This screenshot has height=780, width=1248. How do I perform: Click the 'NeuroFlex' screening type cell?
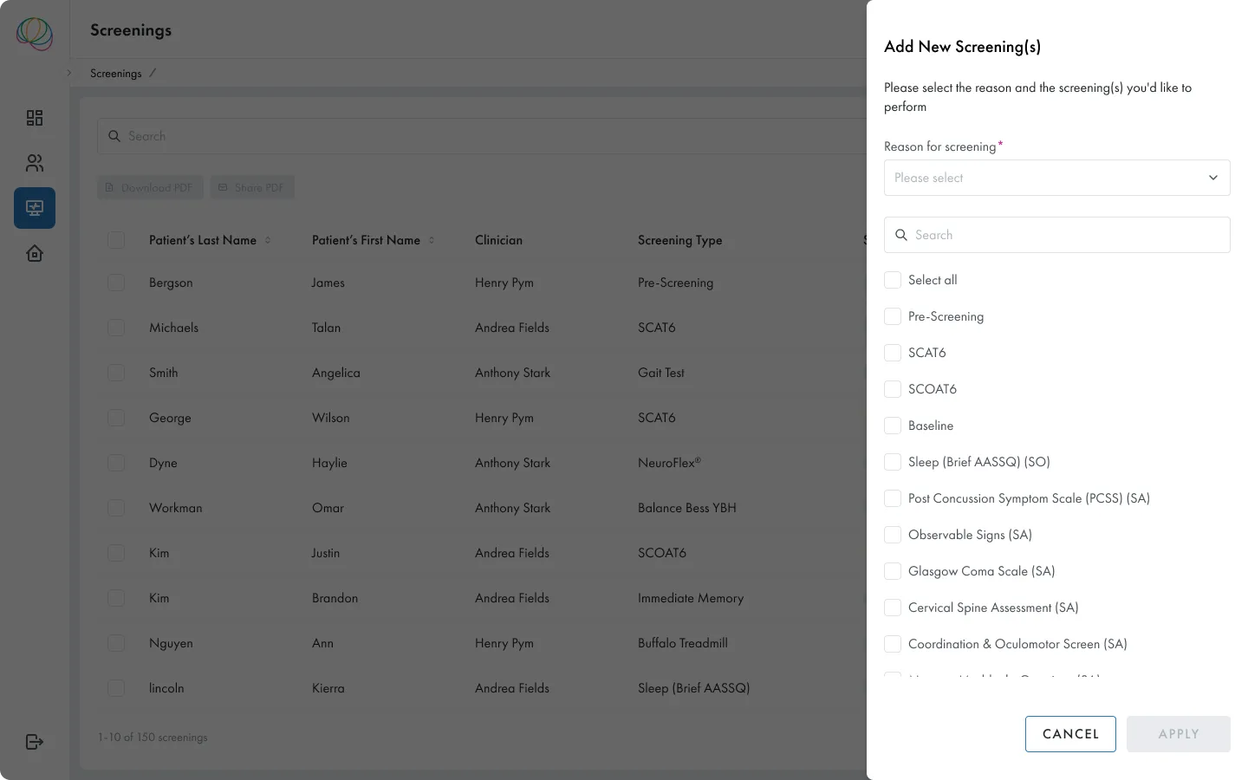(x=669, y=463)
